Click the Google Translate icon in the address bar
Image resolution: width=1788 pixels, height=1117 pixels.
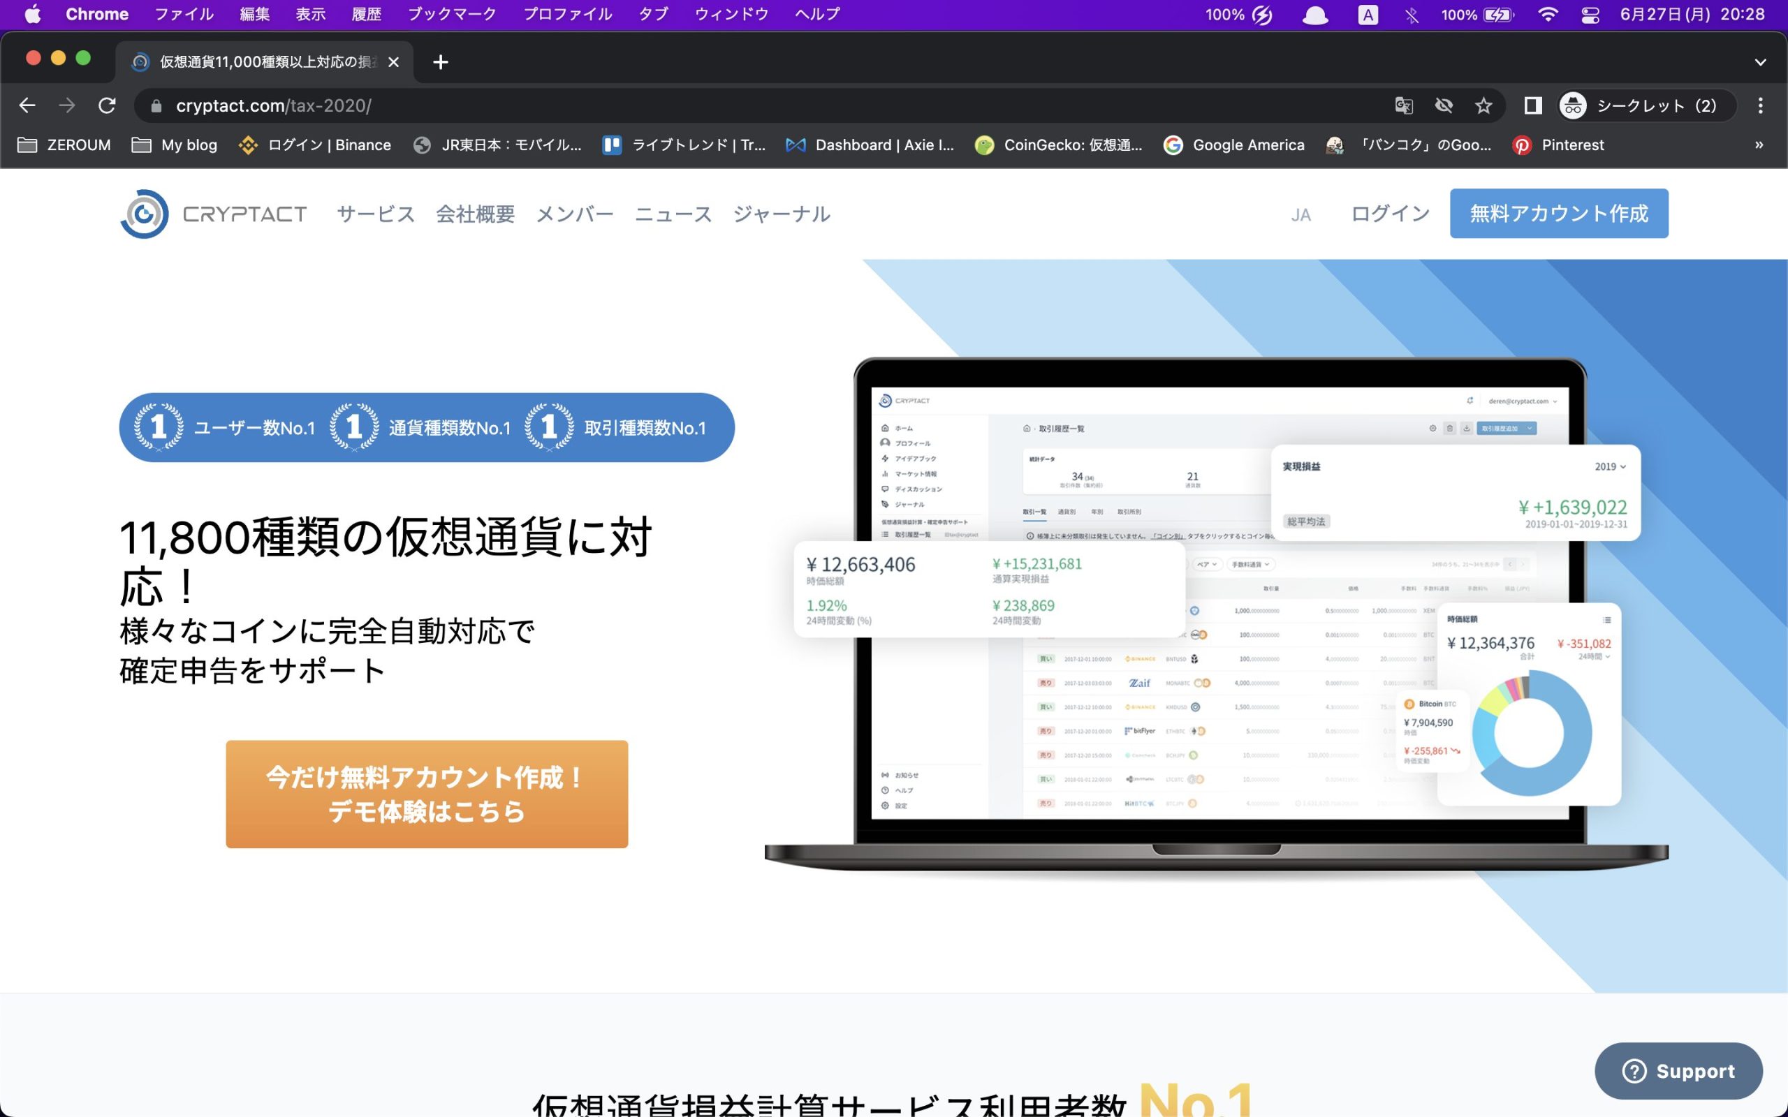point(1405,105)
